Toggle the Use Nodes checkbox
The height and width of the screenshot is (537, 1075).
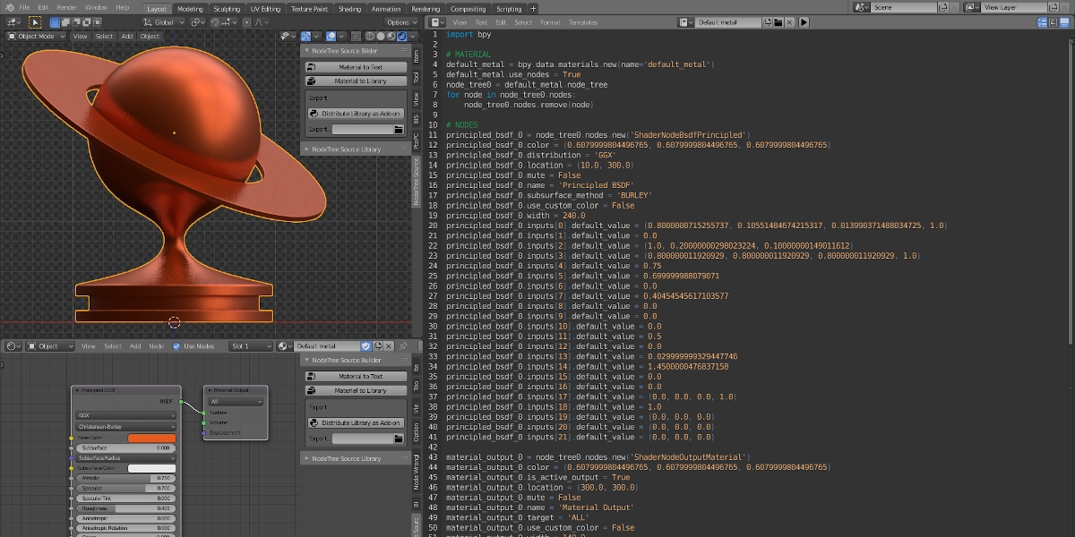176,346
